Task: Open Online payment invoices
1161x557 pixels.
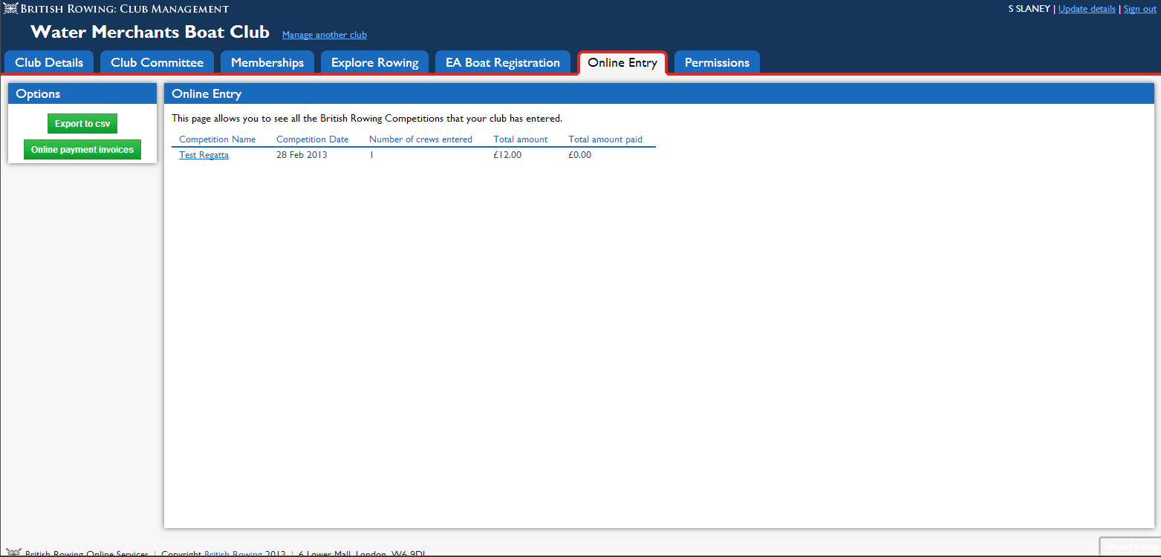Action: 82,149
